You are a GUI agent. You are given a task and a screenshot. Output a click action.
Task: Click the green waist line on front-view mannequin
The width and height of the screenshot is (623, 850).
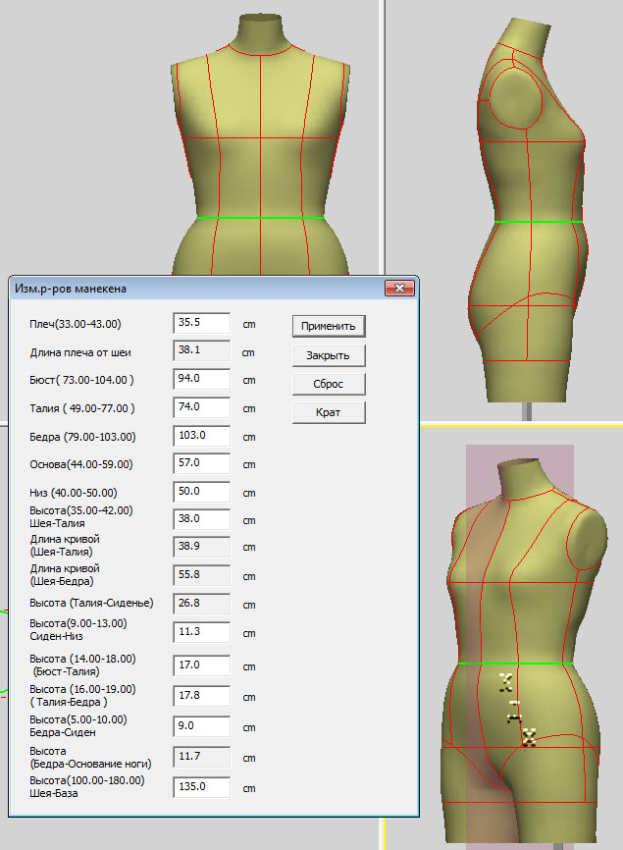260,218
